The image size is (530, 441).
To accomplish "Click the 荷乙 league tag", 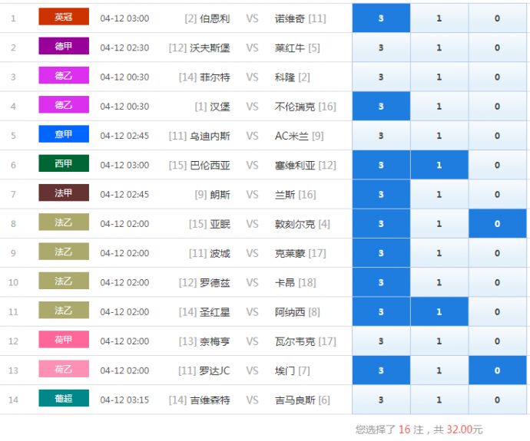I will [x=64, y=369].
